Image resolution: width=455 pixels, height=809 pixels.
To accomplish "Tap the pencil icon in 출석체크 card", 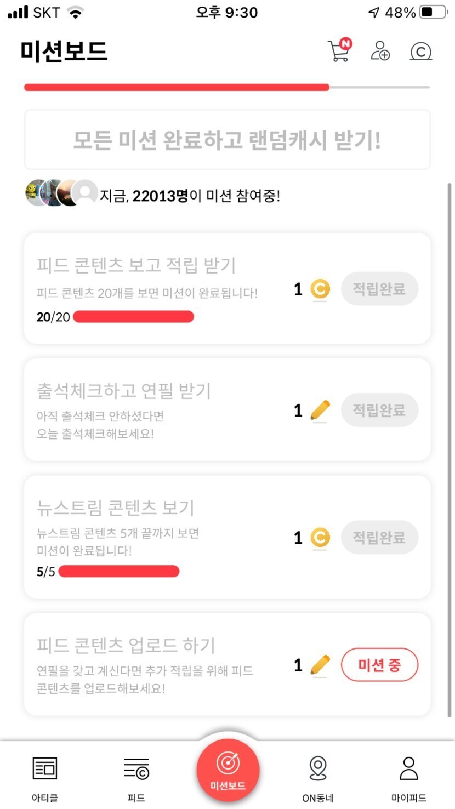I will (x=320, y=411).
